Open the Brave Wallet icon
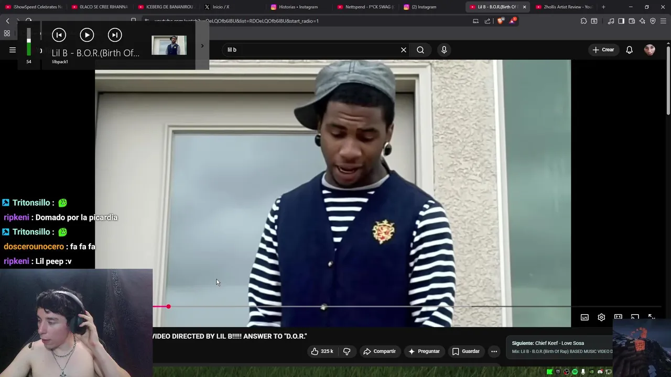 click(632, 21)
